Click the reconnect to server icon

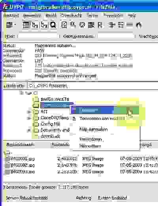point(100,25)
